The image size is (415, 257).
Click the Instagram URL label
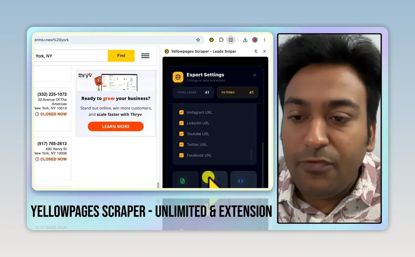[x=199, y=112]
